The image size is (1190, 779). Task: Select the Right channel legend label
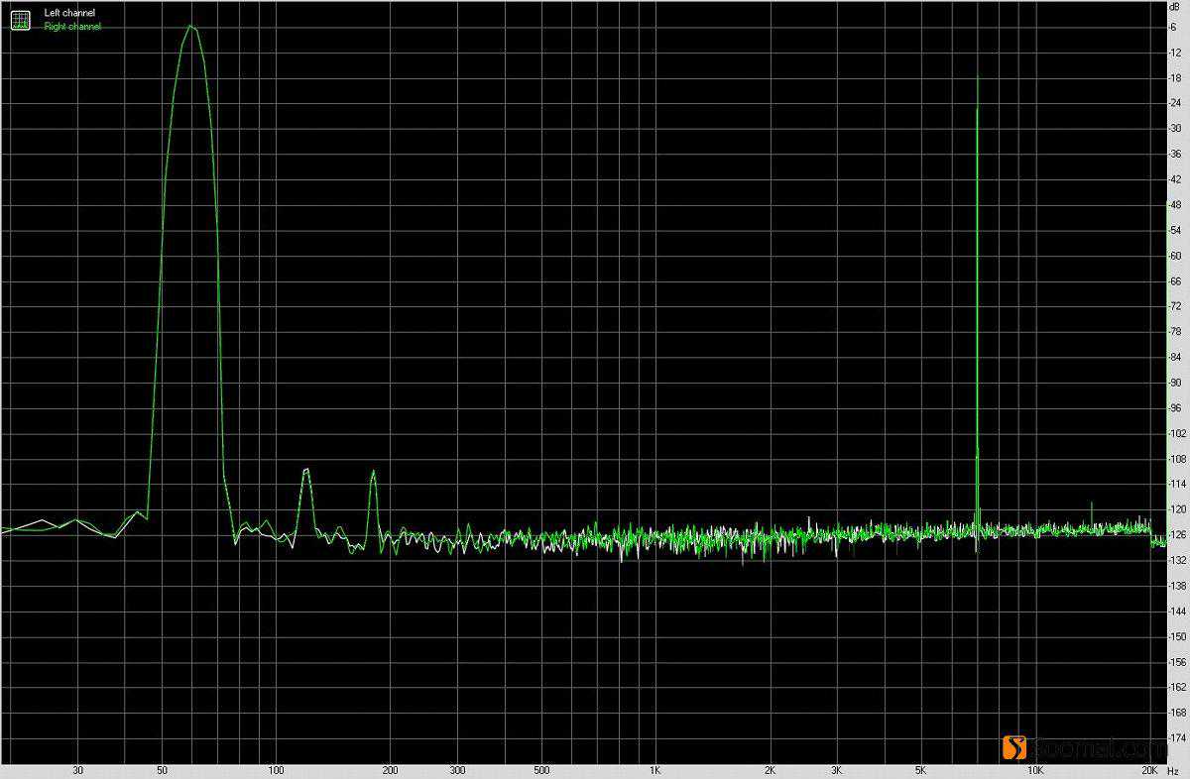coord(72,27)
